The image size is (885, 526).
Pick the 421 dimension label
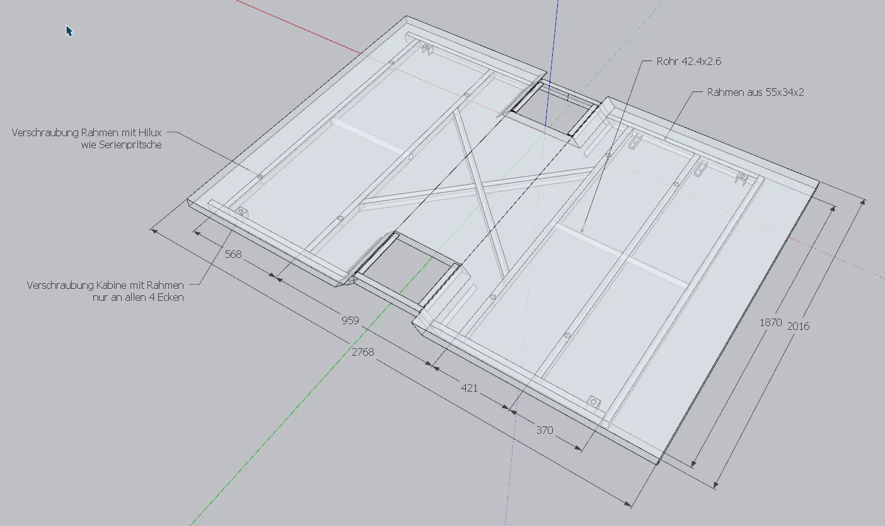click(469, 388)
